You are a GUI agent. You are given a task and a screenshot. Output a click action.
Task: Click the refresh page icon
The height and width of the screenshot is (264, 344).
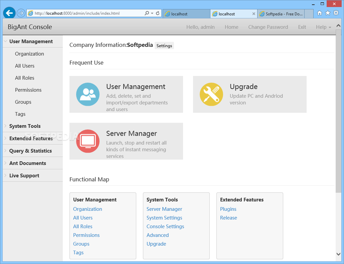158,13
